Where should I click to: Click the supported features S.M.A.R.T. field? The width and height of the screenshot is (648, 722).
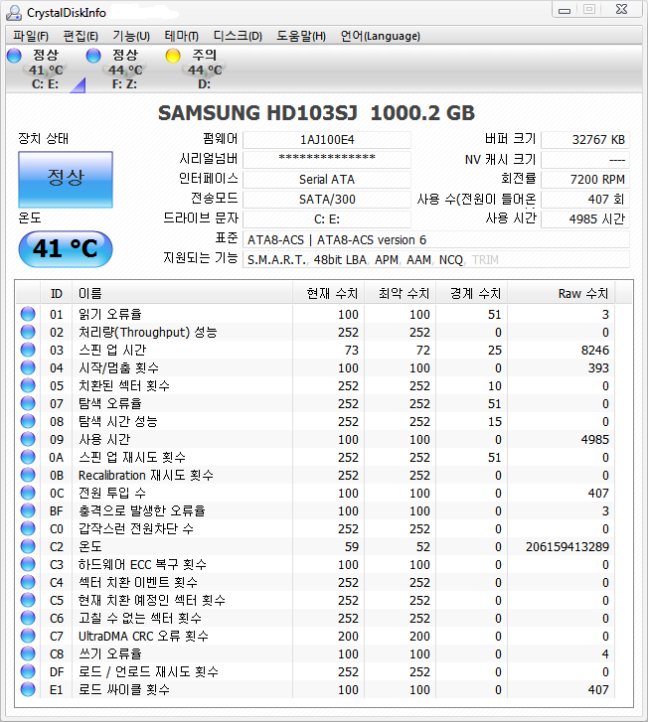coord(436,260)
